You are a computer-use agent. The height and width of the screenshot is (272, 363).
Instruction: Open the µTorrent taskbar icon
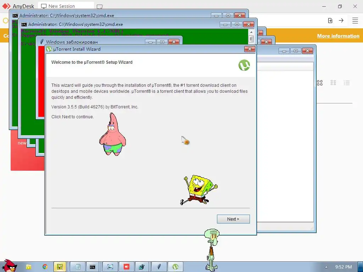pos(175,267)
